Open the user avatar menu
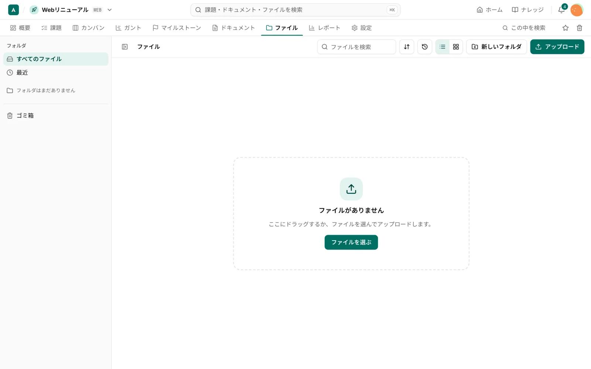This screenshot has height=369, width=591. [576, 10]
